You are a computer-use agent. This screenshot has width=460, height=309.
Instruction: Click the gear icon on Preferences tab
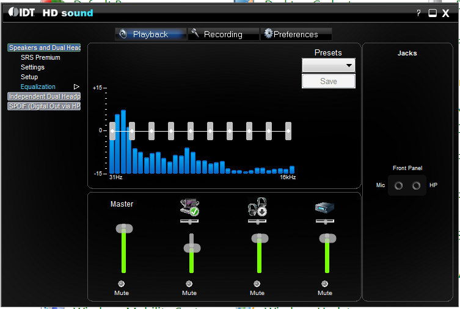coord(268,34)
